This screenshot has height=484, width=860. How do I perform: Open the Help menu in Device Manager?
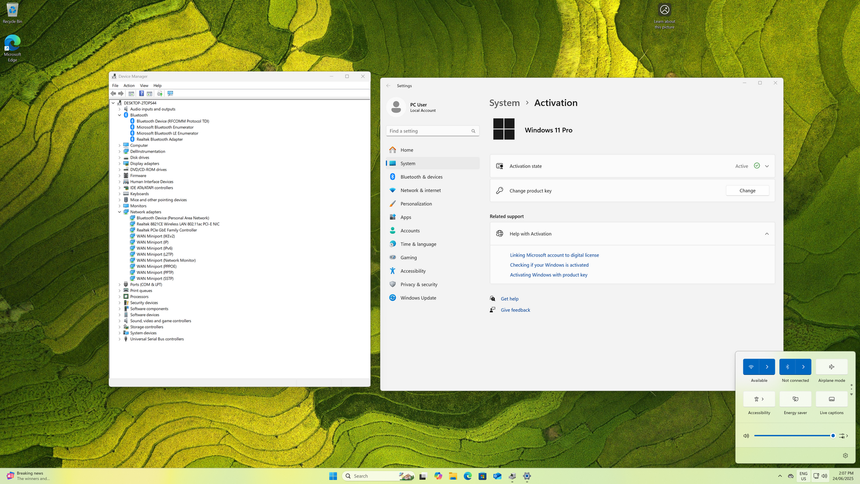157,86
